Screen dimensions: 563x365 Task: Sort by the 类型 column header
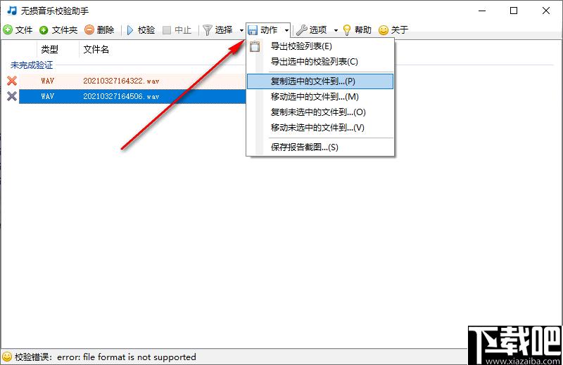[49, 49]
